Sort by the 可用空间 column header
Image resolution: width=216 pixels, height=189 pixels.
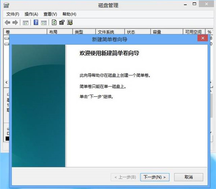click(x=194, y=32)
